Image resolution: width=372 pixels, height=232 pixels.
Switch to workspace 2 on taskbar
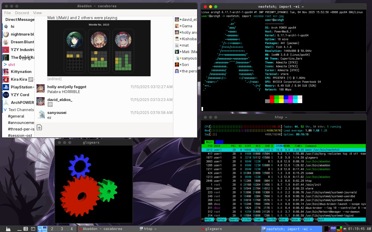pos(52,229)
